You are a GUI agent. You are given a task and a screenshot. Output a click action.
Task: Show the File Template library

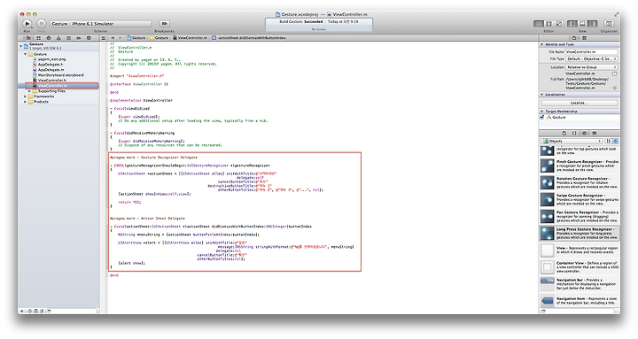[564, 133]
